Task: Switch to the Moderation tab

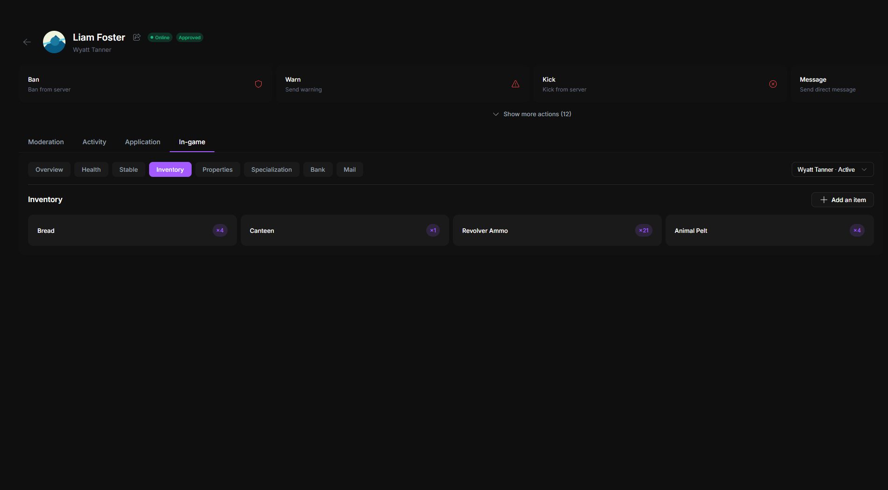Action: pyautogui.click(x=46, y=142)
